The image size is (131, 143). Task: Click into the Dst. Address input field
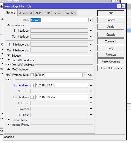(x=62, y=97)
